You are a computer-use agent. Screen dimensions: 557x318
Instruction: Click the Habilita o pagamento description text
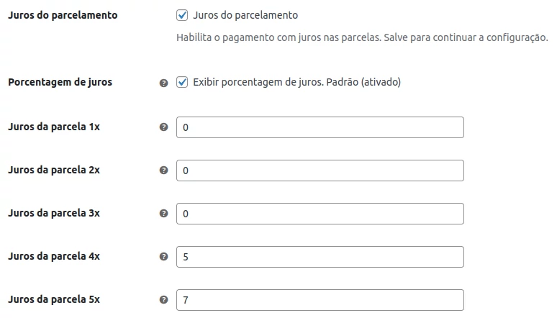[362, 37]
